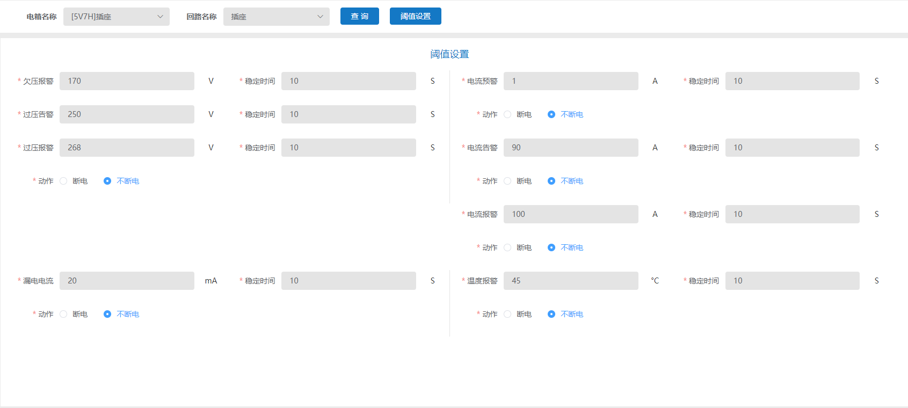Focus the 电流告警 field showing 90
908x408 pixels.
coord(571,148)
